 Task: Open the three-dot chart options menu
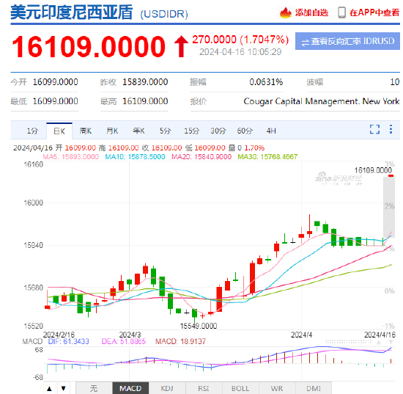click(391, 129)
